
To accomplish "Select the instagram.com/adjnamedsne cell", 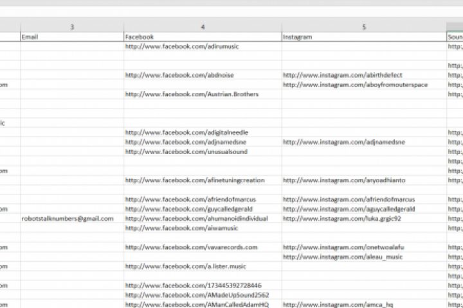I will coord(364,142).
